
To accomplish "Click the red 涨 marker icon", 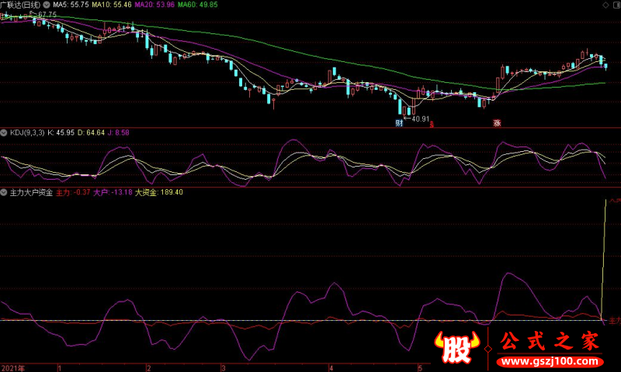I will pos(497,123).
